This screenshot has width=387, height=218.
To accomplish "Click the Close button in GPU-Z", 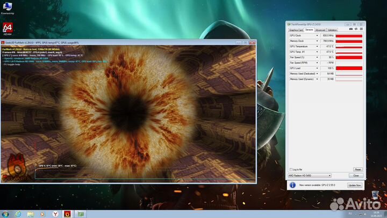I will pos(356,175).
